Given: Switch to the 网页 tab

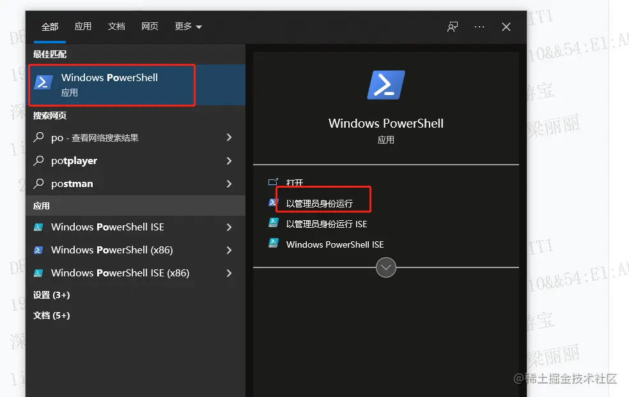Looking at the screenshot, I should click(150, 26).
